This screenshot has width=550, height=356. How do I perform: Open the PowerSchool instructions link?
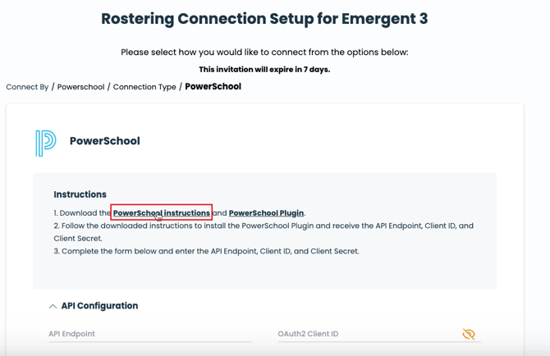162,213
